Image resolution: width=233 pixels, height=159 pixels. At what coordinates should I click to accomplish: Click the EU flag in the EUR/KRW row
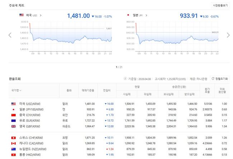14,121
